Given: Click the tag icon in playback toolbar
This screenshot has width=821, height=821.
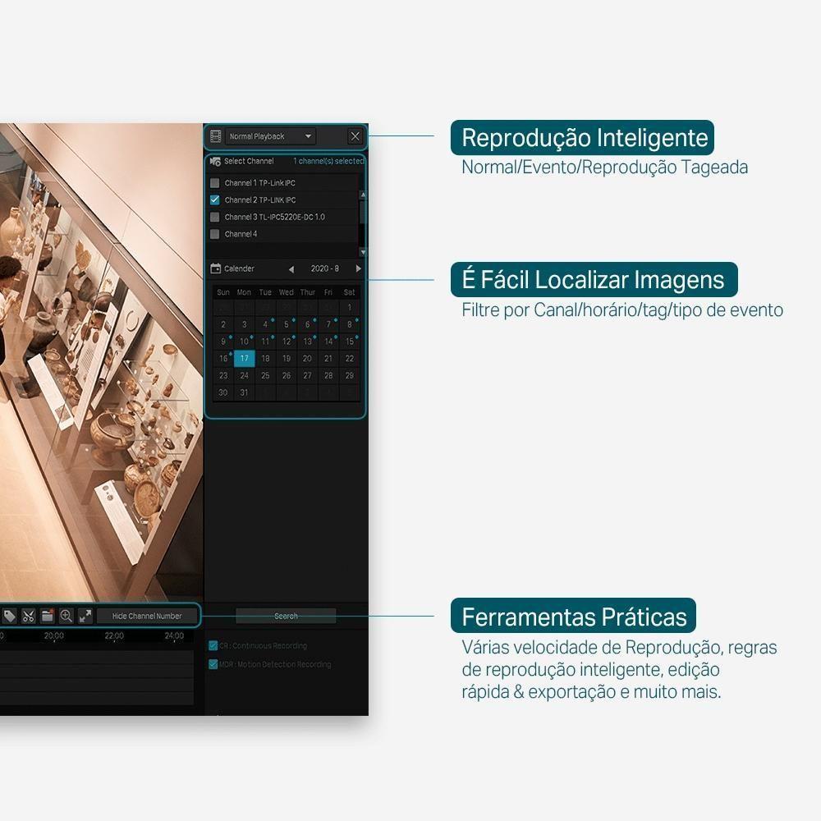Looking at the screenshot, I should (9, 616).
